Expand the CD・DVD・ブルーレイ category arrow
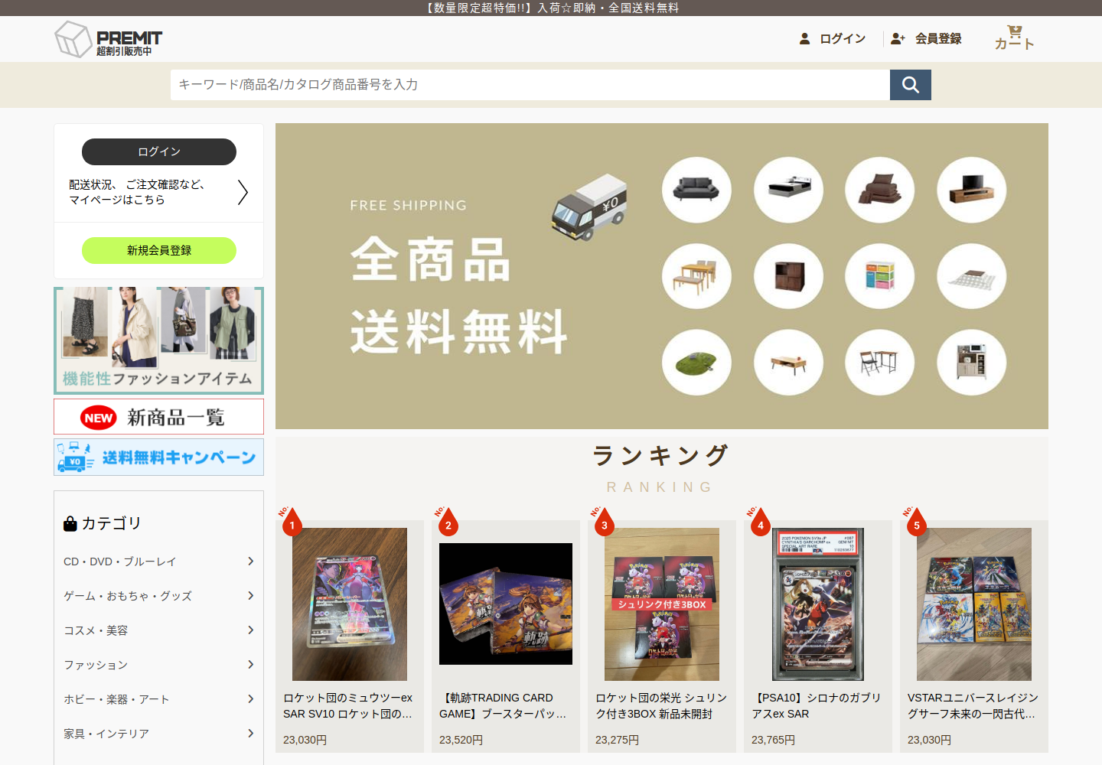The height and width of the screenshot is (765, 1102). [x=250, y=562]
